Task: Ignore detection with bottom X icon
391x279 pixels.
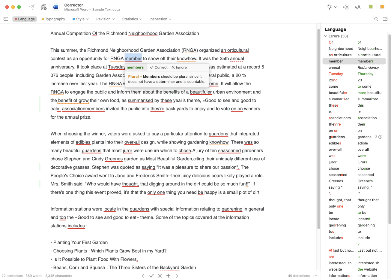Action: tap(160, 276)
